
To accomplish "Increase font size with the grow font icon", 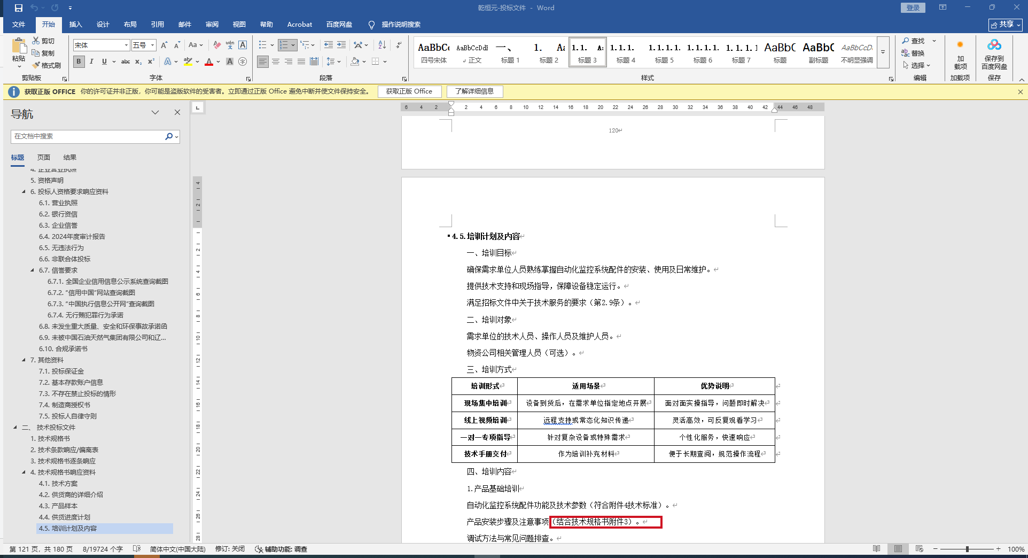I will click(x=164, y=45).
